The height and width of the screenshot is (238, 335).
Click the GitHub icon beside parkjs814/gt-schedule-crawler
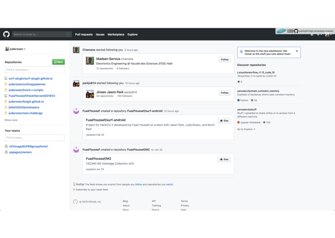296,31
